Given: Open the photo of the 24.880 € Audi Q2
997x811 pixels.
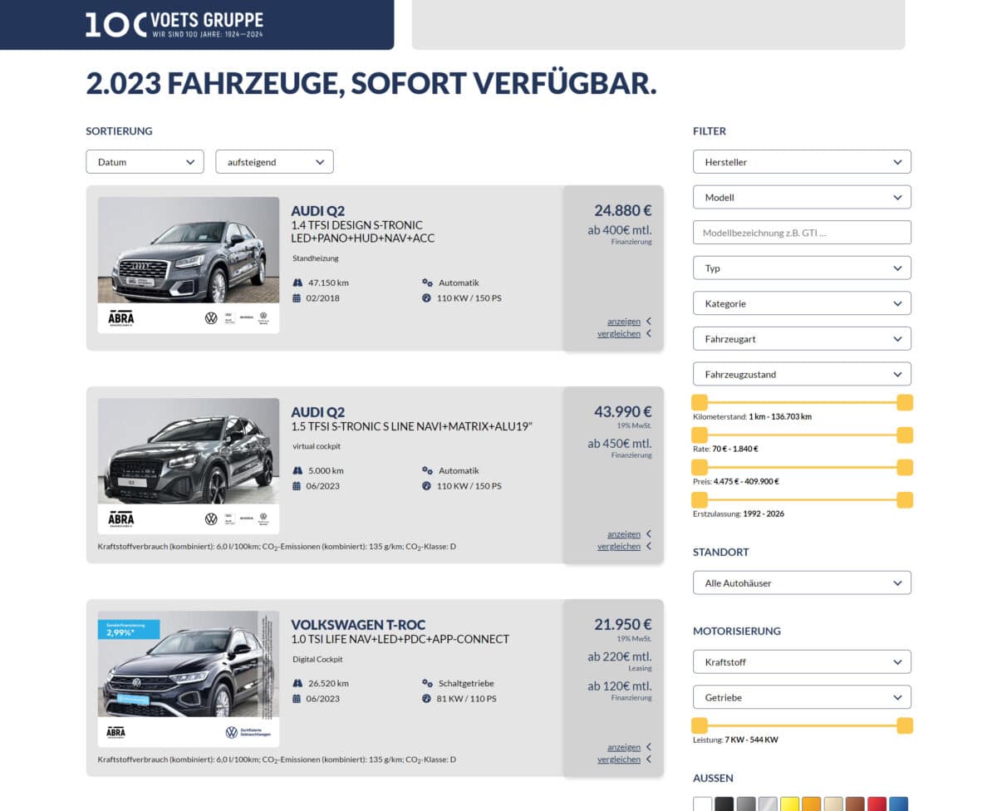Looking at the screenshot, I should [x=189, y=265].
